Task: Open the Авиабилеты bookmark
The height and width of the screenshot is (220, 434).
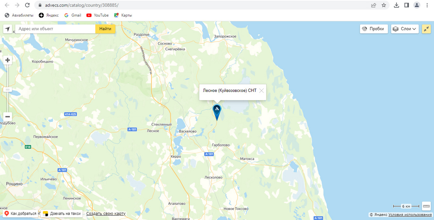Action: pyautogui.click(x=19, y=15)
